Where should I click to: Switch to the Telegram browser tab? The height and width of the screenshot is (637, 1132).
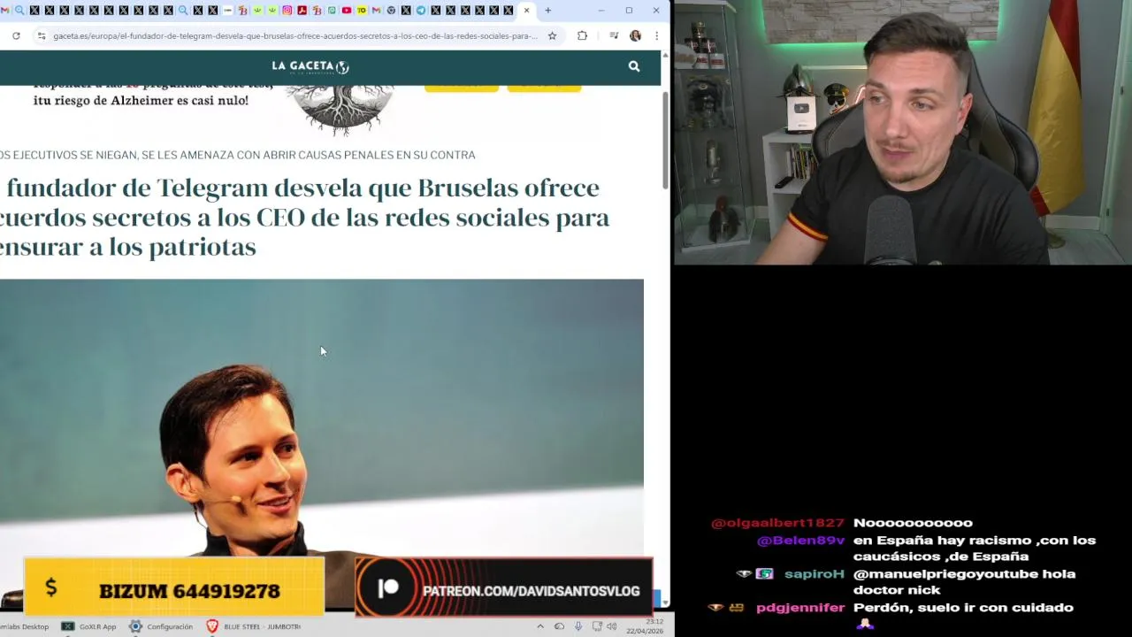coord(421,11)
